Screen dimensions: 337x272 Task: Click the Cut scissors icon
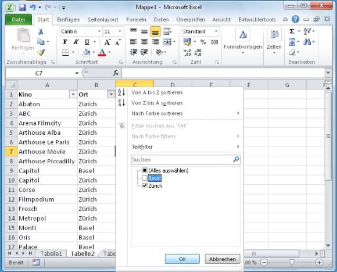coord(41,31)
